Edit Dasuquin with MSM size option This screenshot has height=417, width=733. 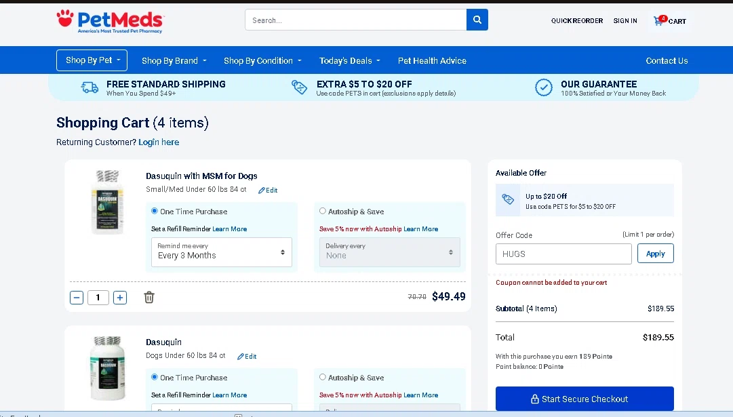268,191
